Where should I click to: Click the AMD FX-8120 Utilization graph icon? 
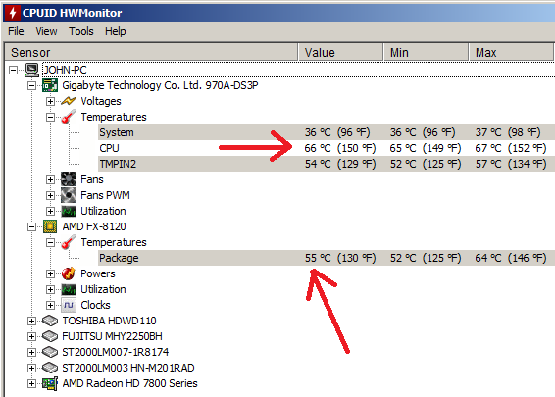pyautogui.click(x=69, y=289)
